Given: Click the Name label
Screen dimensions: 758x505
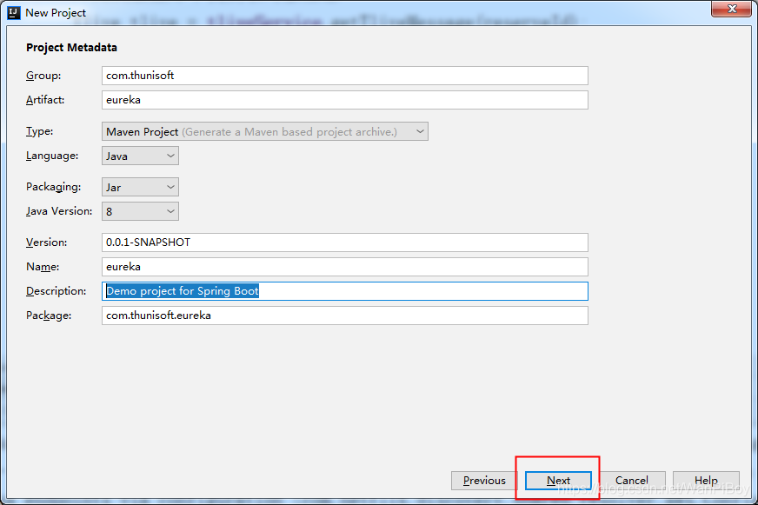Looking at the screenshot, I should 43,267.
